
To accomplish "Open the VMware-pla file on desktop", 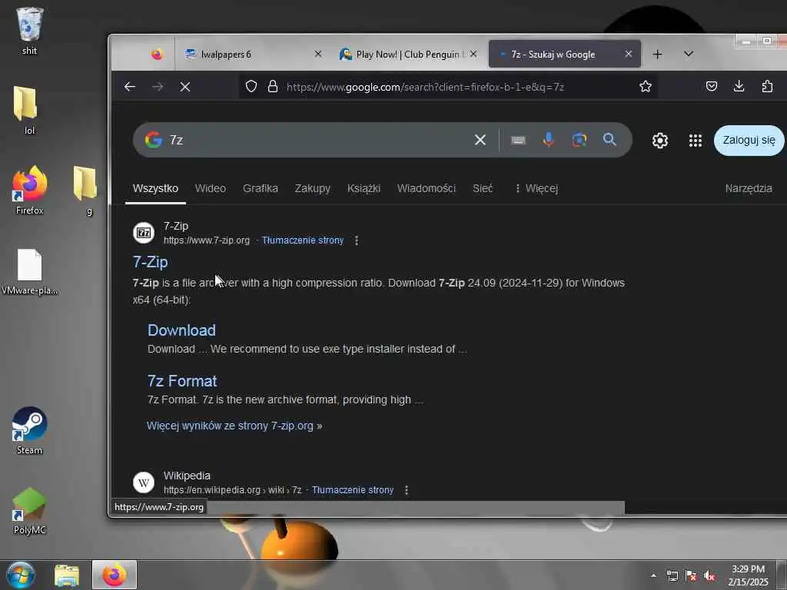I will coord(29,271).
